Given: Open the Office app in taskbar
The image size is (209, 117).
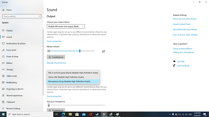Looking at the screenshot, I should [x=91, y=114].
